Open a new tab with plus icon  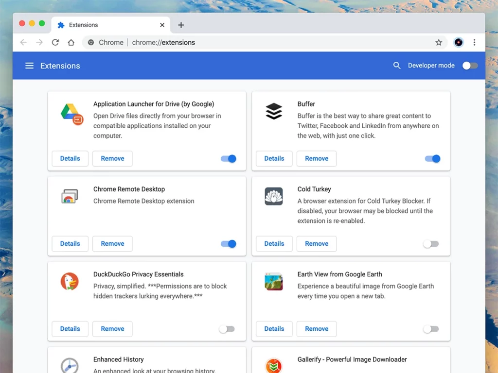pos(181,25)
